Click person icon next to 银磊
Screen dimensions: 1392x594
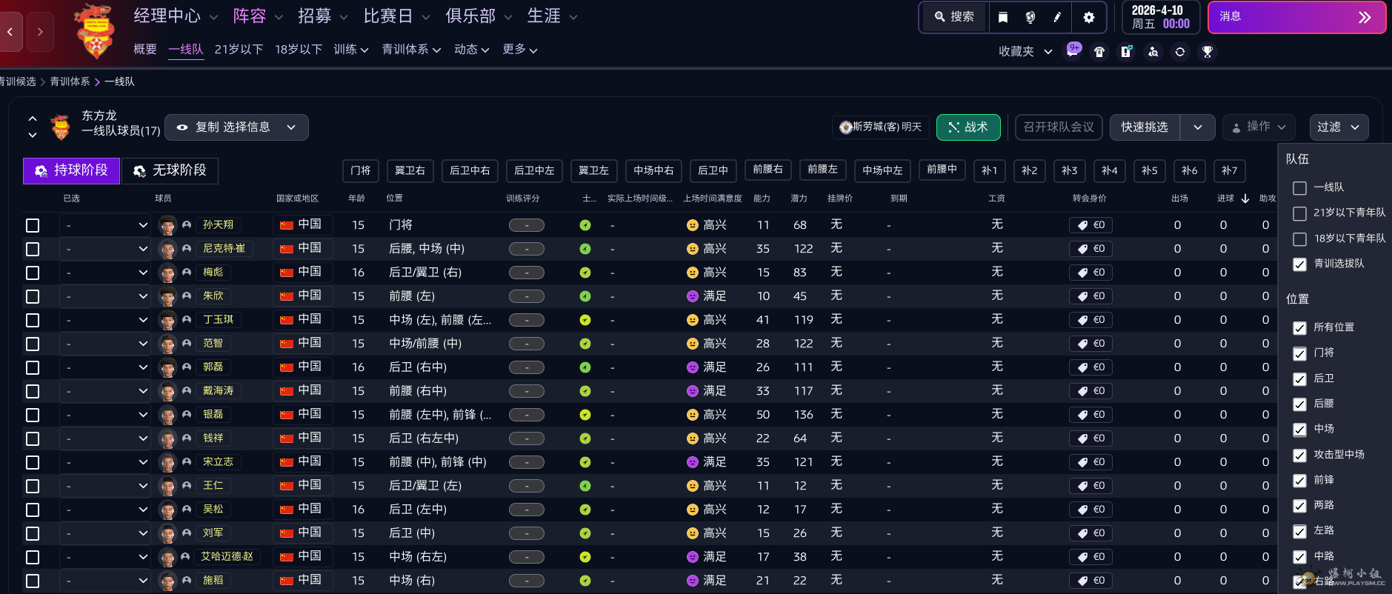187,414
